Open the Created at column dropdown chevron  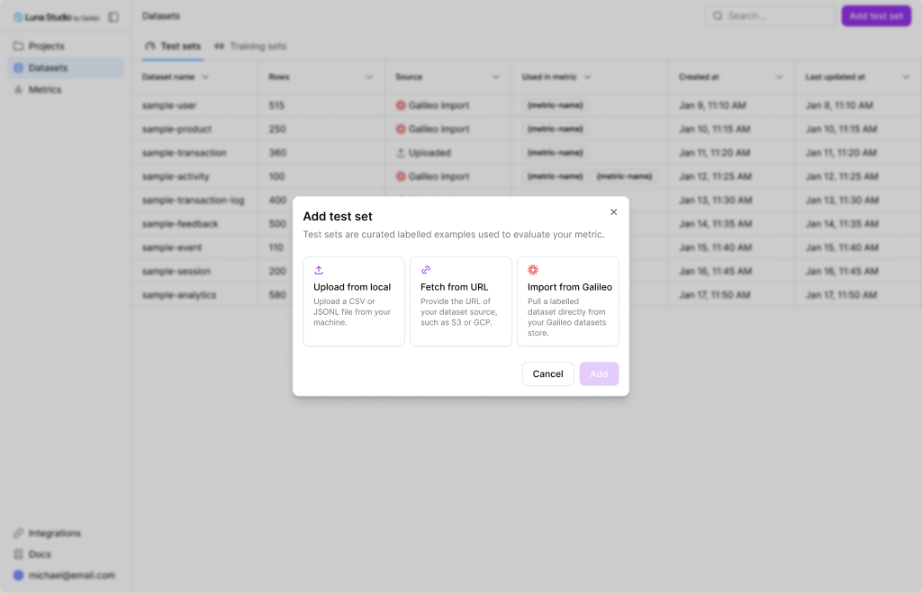tap(779, 77)
